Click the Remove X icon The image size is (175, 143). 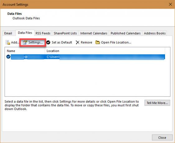coord(78,43)
